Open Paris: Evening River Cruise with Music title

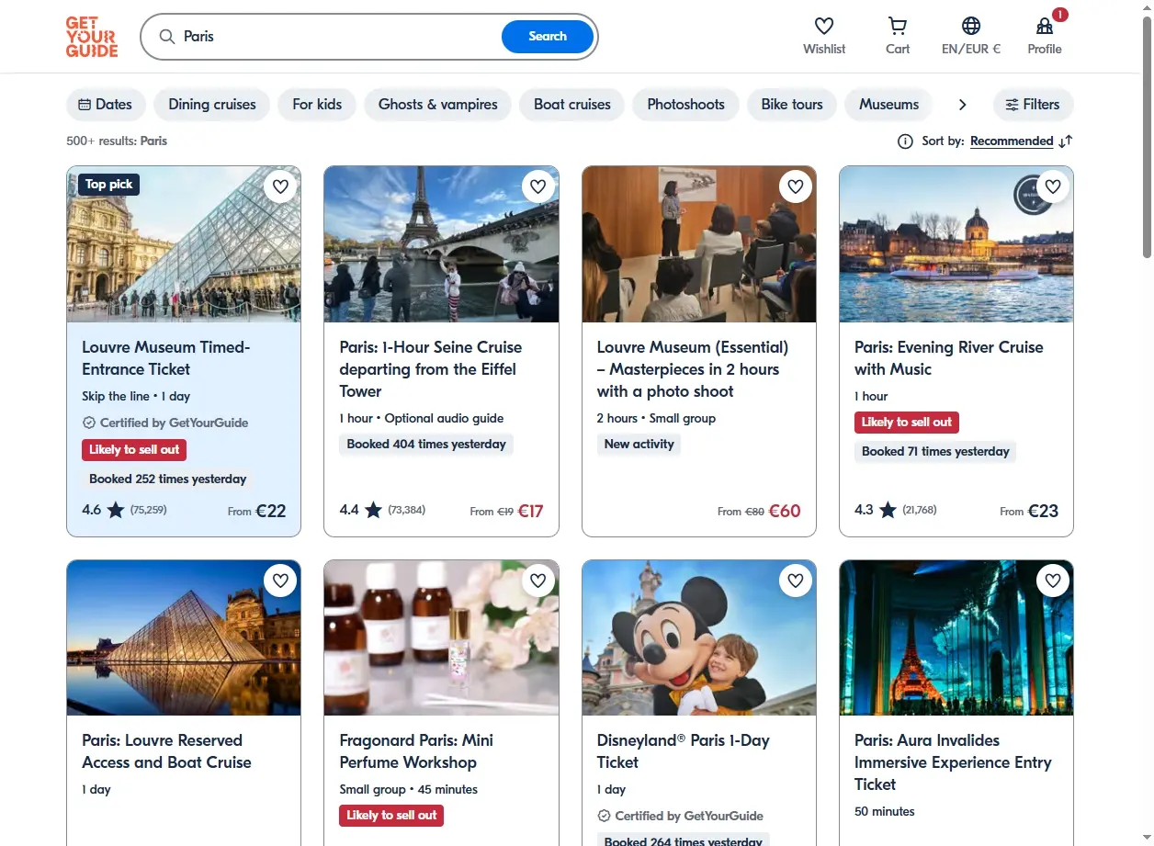click(949, 358)
